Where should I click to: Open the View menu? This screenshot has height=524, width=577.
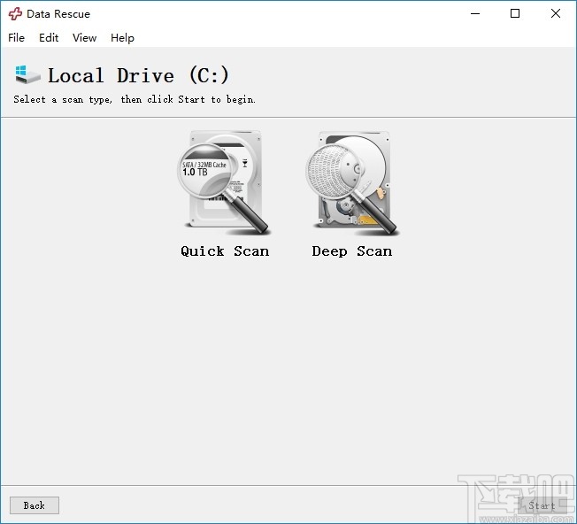click(84, 37)
